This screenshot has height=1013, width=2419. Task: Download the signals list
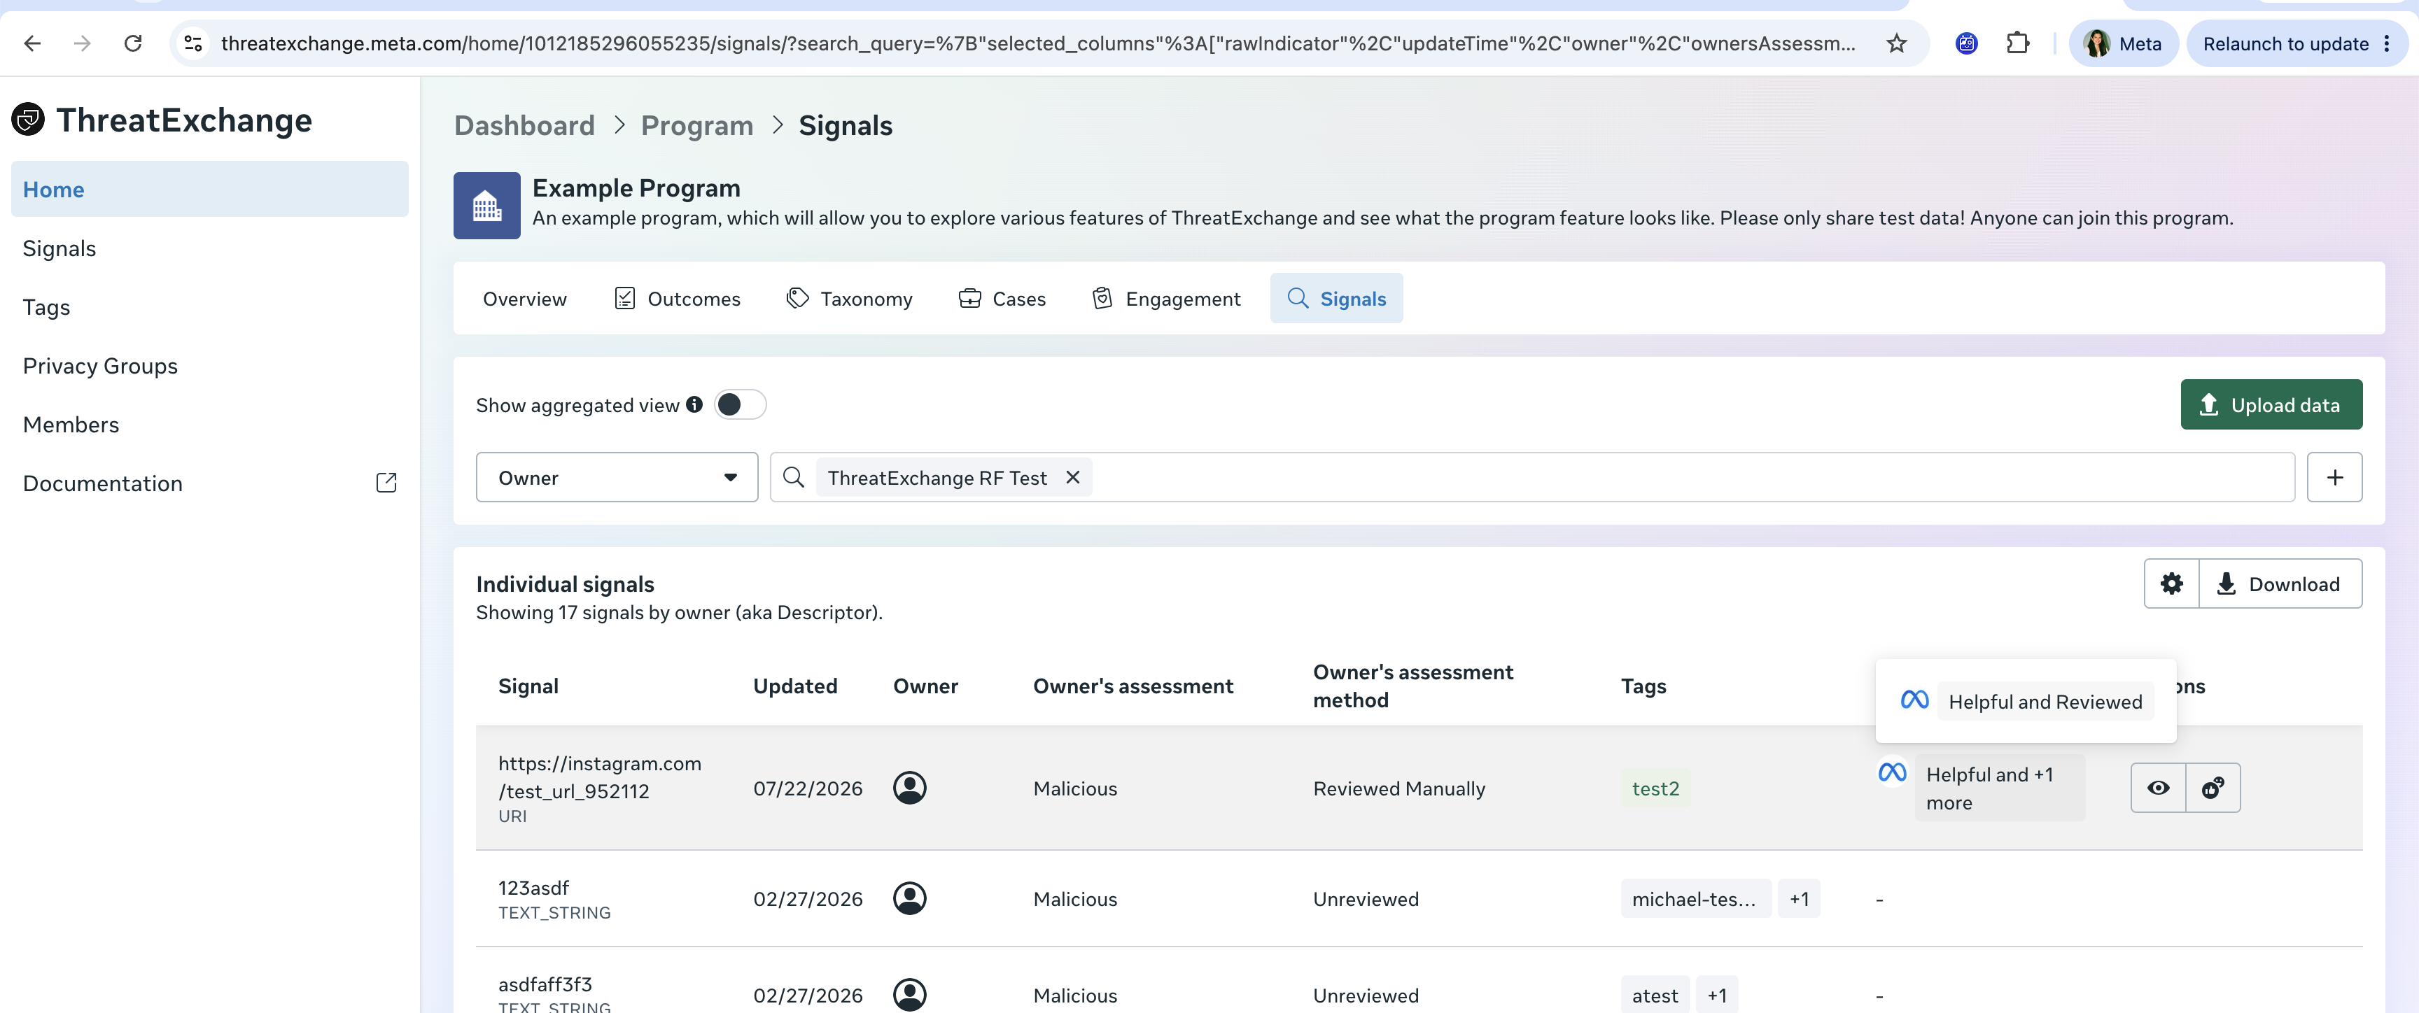point(2280,584)
